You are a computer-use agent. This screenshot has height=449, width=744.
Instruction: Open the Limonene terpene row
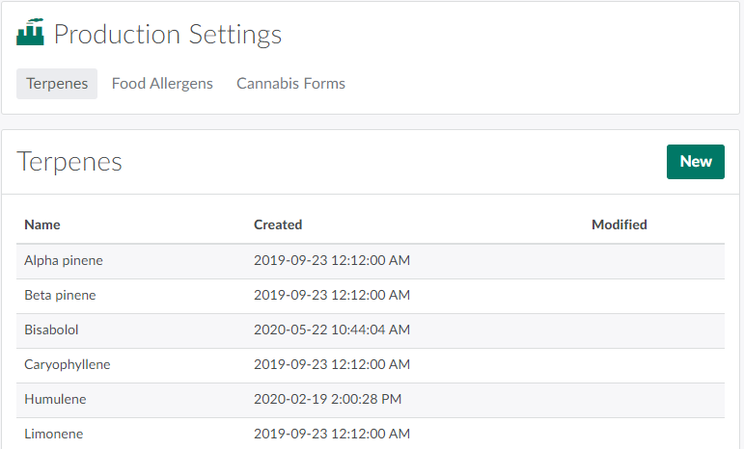(53, 434)
